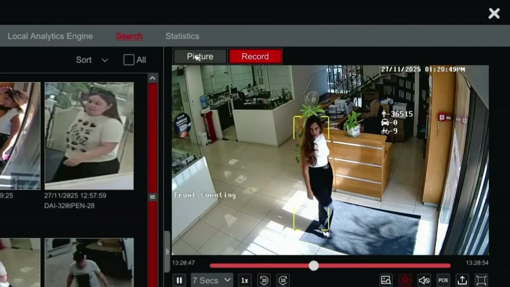Select the Picture view button

point(200,56)
